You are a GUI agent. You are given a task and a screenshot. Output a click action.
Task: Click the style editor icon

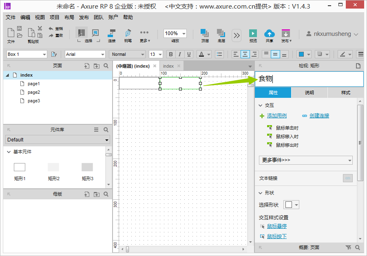(54, 54)
